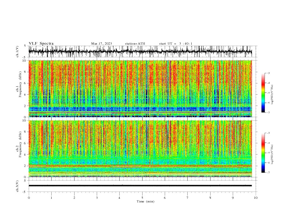The image size is (288, 222).
Task: Click the "VLF Spectra" title text
Action: [41, 44]
